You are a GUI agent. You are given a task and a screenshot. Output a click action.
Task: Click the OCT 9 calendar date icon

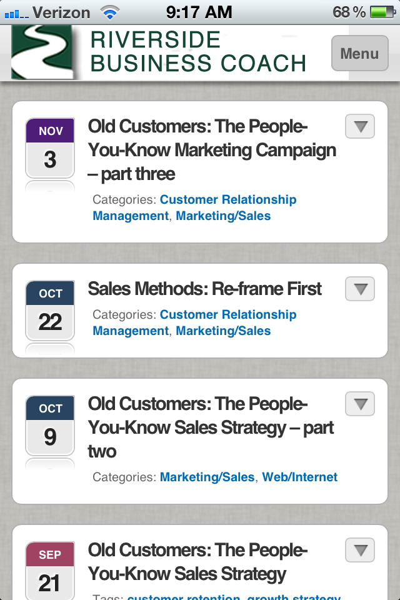(50, 426)
